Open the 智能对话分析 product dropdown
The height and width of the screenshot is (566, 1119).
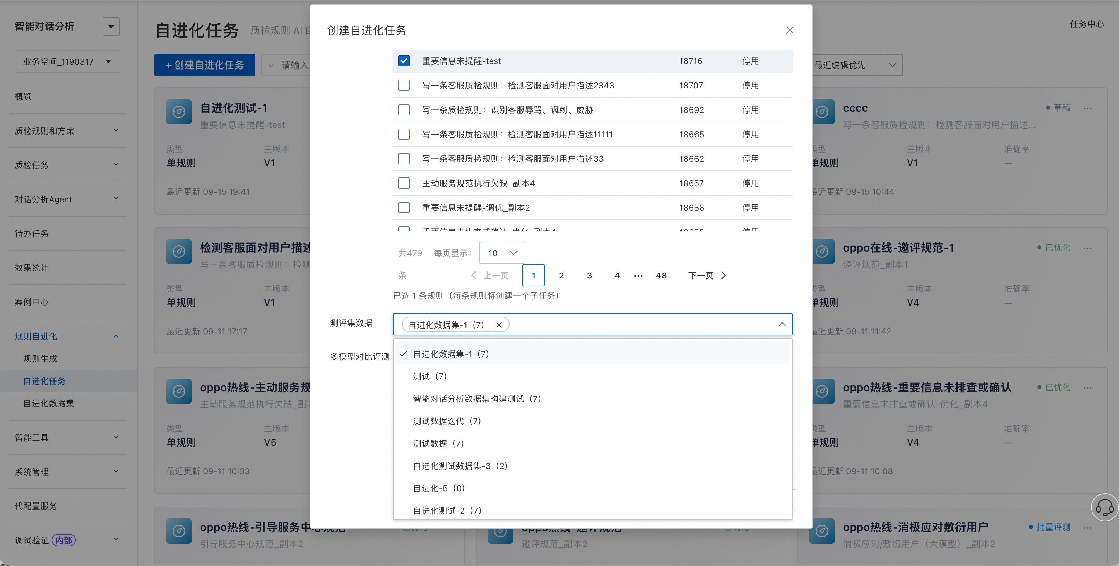111,27
